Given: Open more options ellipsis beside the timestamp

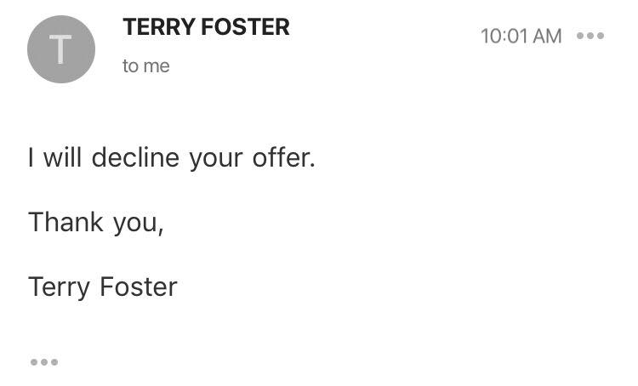Looking at the screenshot, I should (590, 36).
